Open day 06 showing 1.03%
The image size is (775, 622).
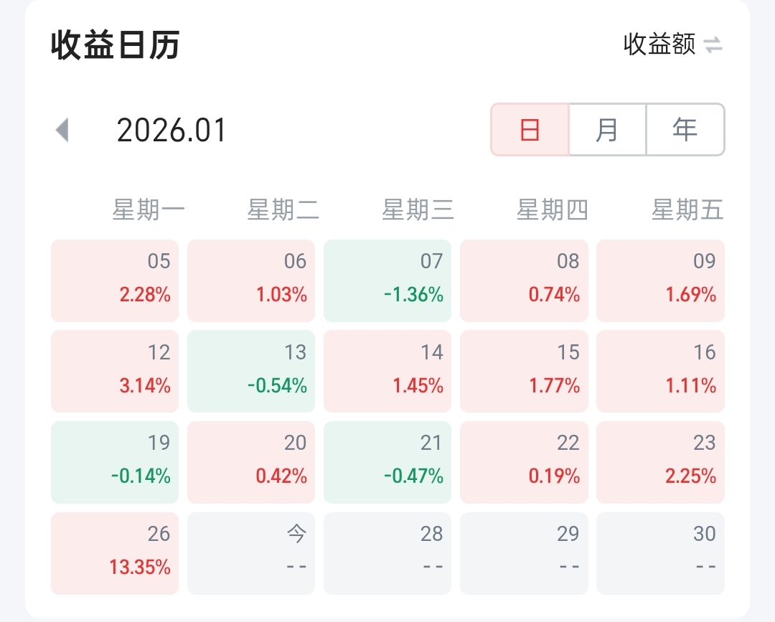point(251,281)
